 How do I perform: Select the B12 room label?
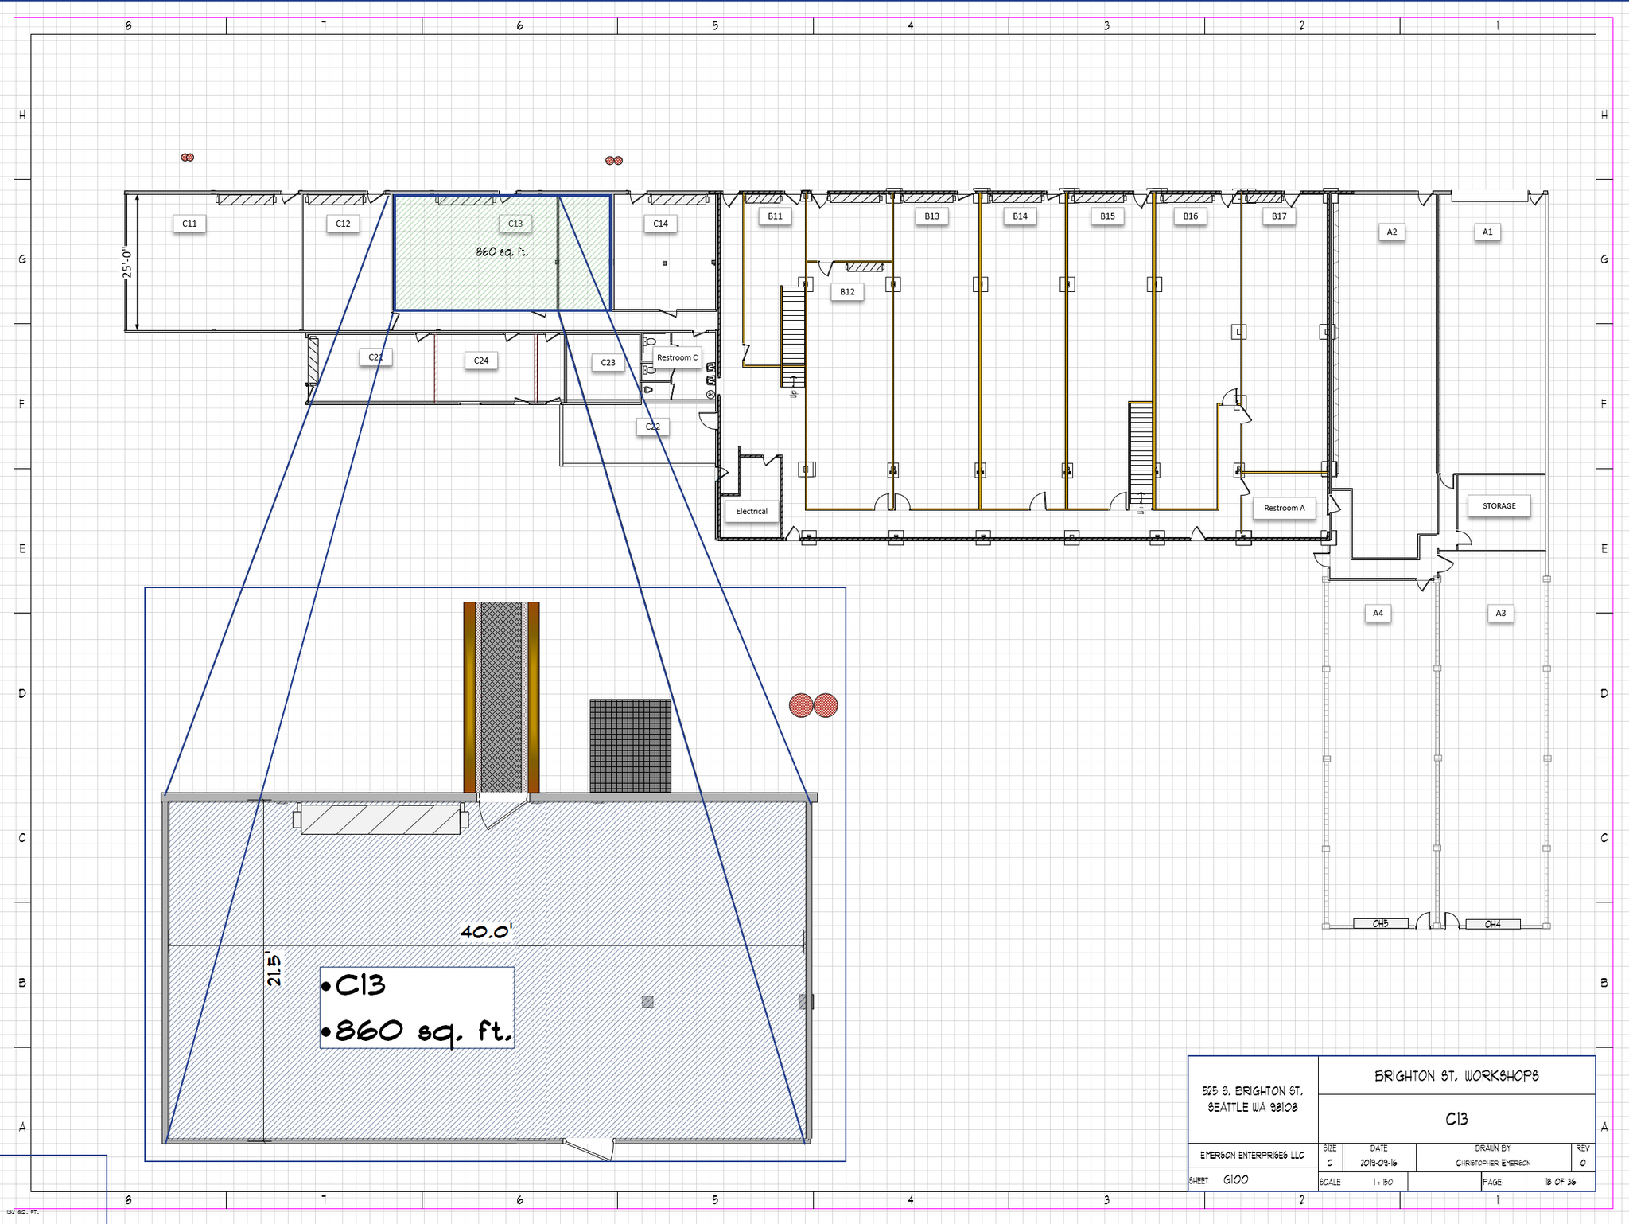(x=847, y=292)
